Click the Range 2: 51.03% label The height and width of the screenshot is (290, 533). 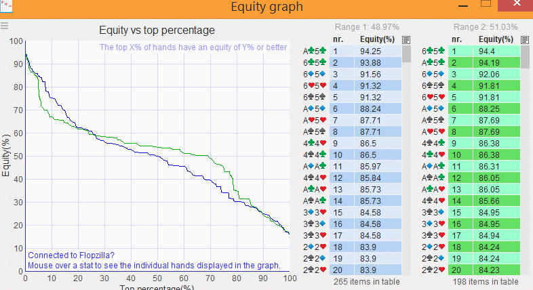pyautogui.click(x=486, y=27)
